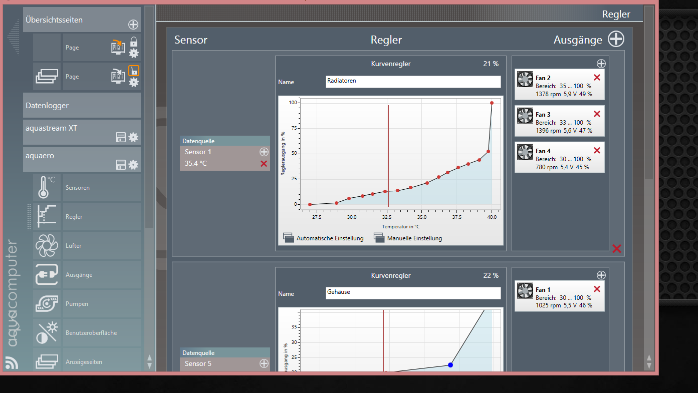Viewport: 698px width, 393px height.
Task: Open the Benutzeroberfläche page
Action: [x=102, y=333]
